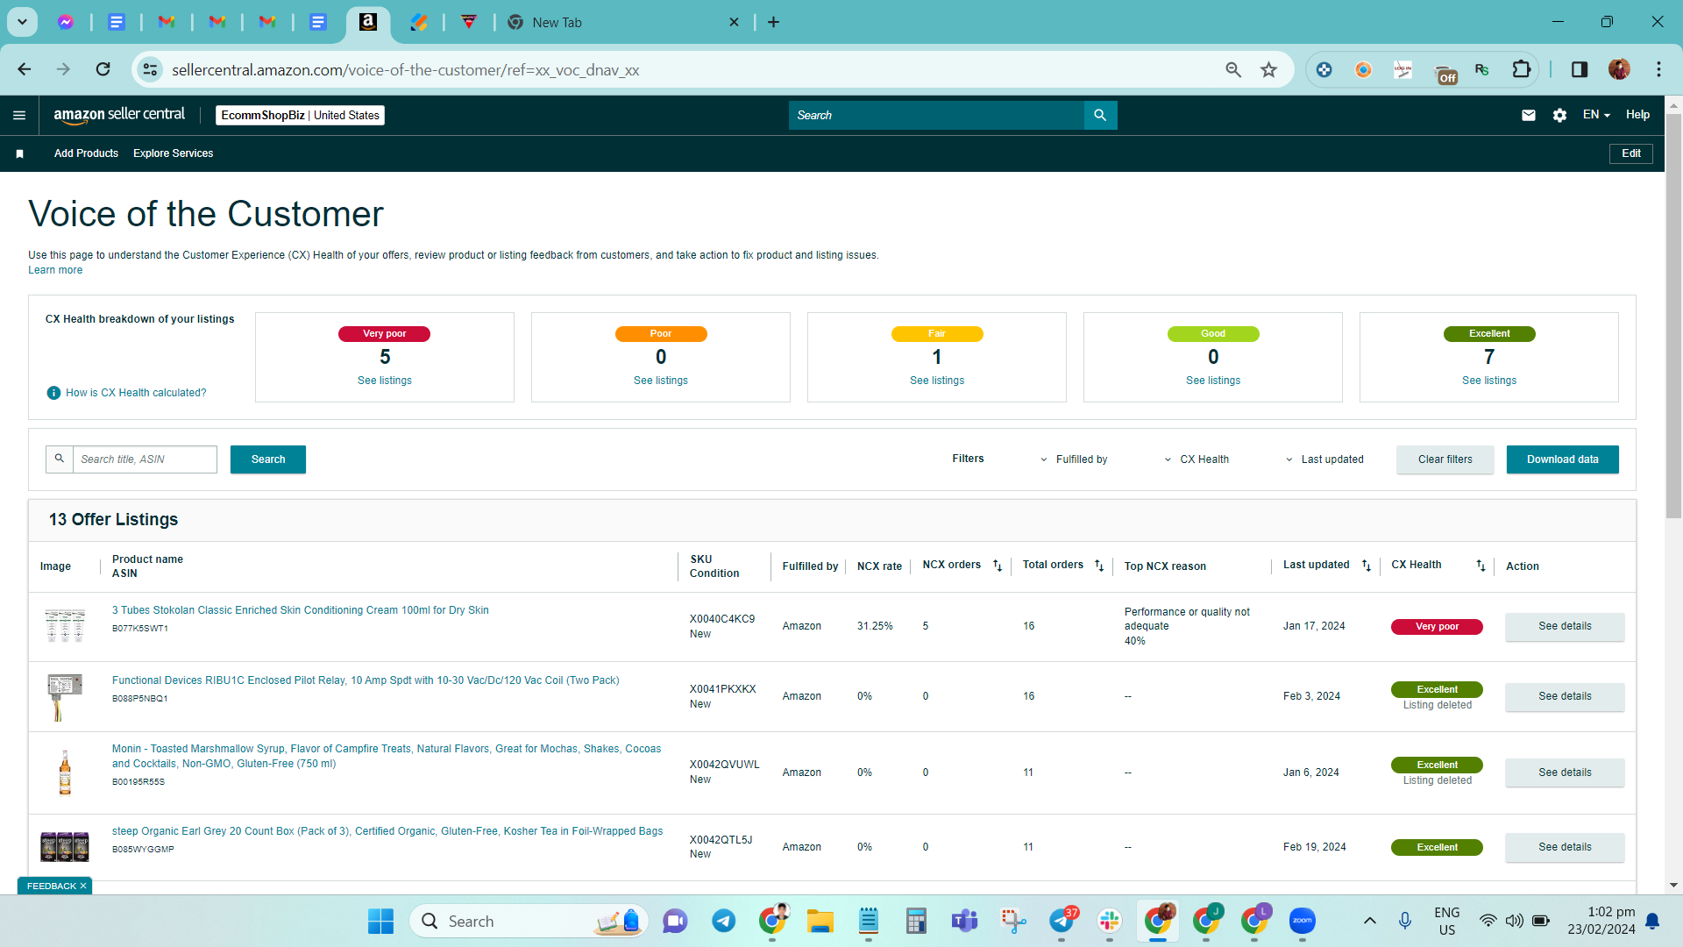Sort by NCX orders arrows
1683x947 pixels.
point(998,566)
